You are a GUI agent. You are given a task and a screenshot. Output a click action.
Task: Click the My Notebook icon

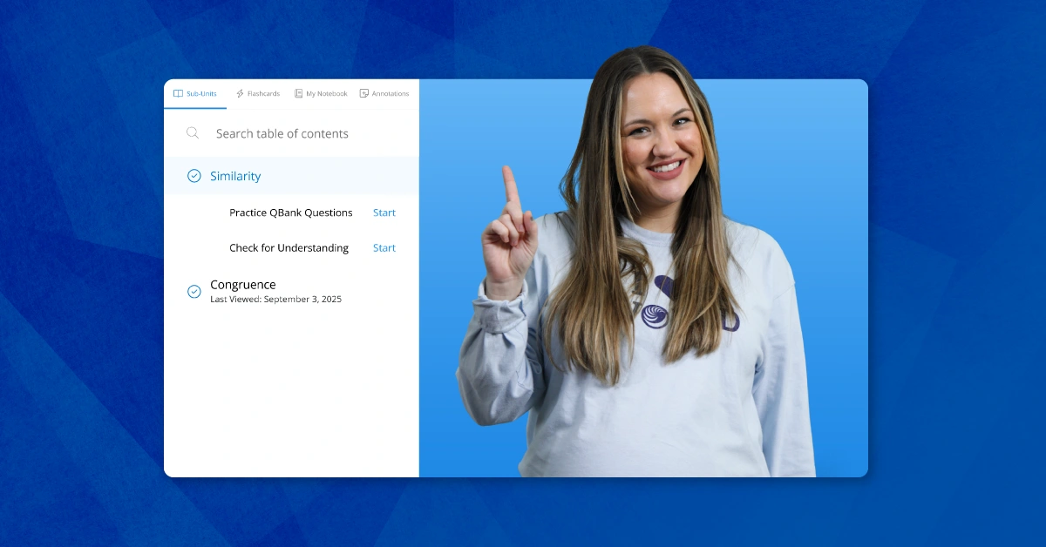(298, 94)
